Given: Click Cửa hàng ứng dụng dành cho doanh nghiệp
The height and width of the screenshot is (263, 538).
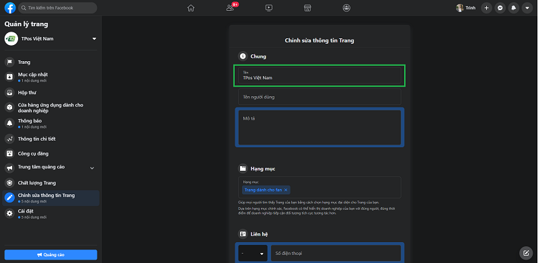Looking at the screenshot, I should [x=50, y=108].
